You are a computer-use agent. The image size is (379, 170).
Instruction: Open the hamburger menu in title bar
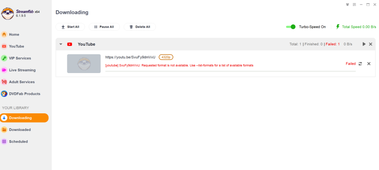(354, 5)
